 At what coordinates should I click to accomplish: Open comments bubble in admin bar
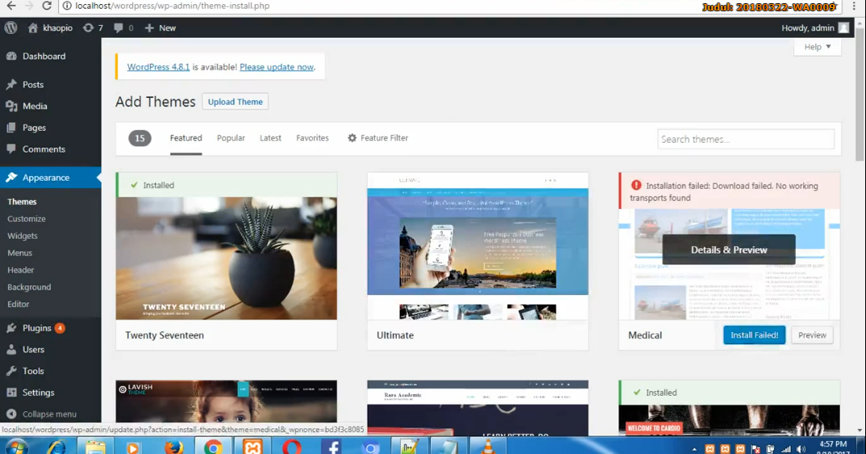123,27
